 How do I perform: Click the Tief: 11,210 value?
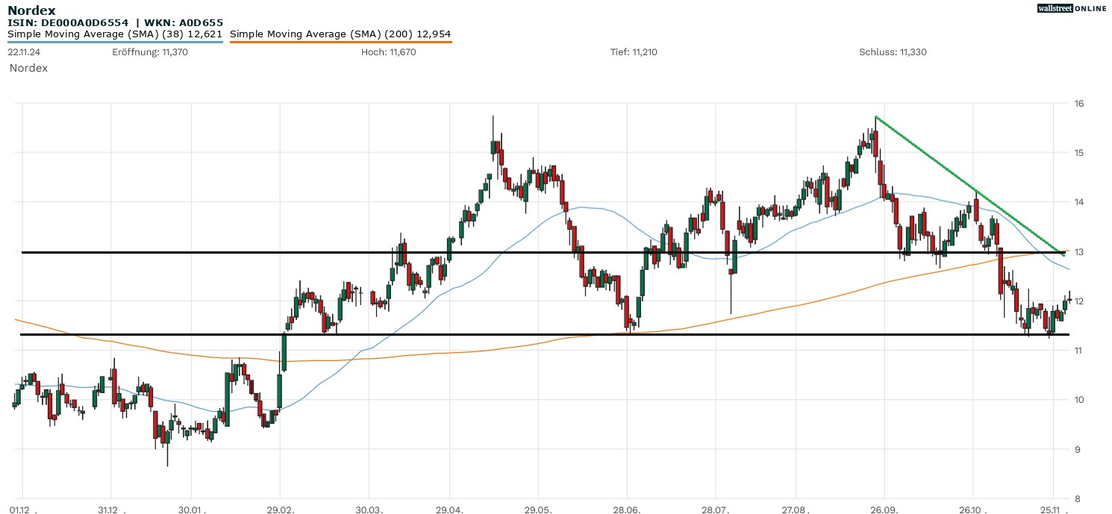tap(634, 52)
